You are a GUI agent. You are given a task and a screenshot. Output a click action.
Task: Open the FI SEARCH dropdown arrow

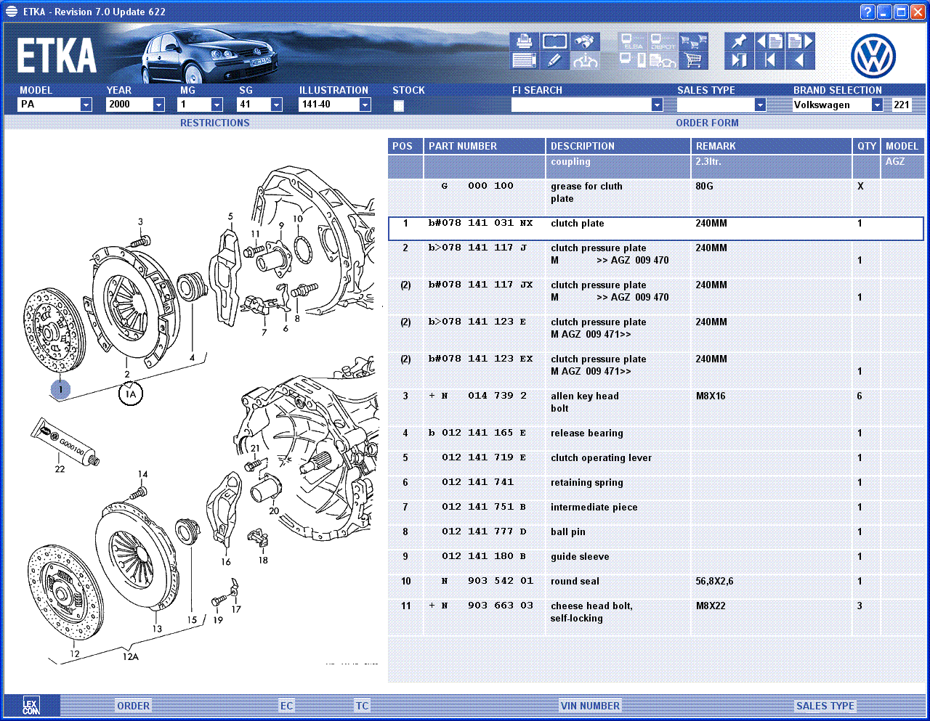[x=657, y=105]
